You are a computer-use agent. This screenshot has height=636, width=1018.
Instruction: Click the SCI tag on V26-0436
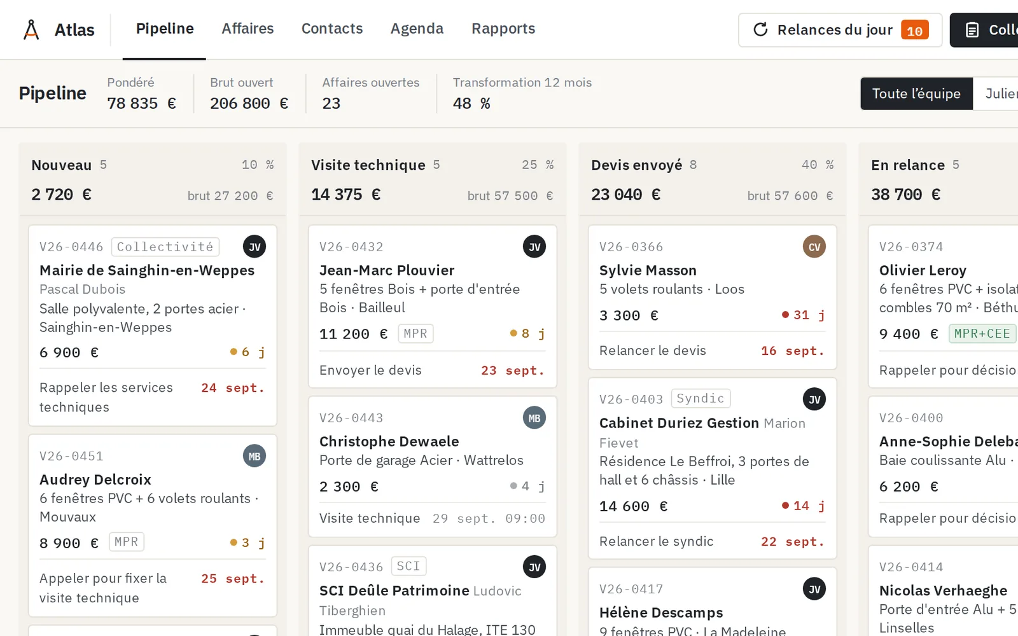click(408, 566)
